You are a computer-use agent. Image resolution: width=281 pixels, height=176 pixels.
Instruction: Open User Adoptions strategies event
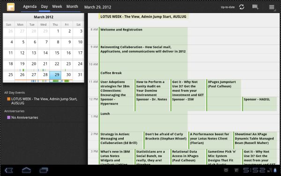[x=117, y=88]
